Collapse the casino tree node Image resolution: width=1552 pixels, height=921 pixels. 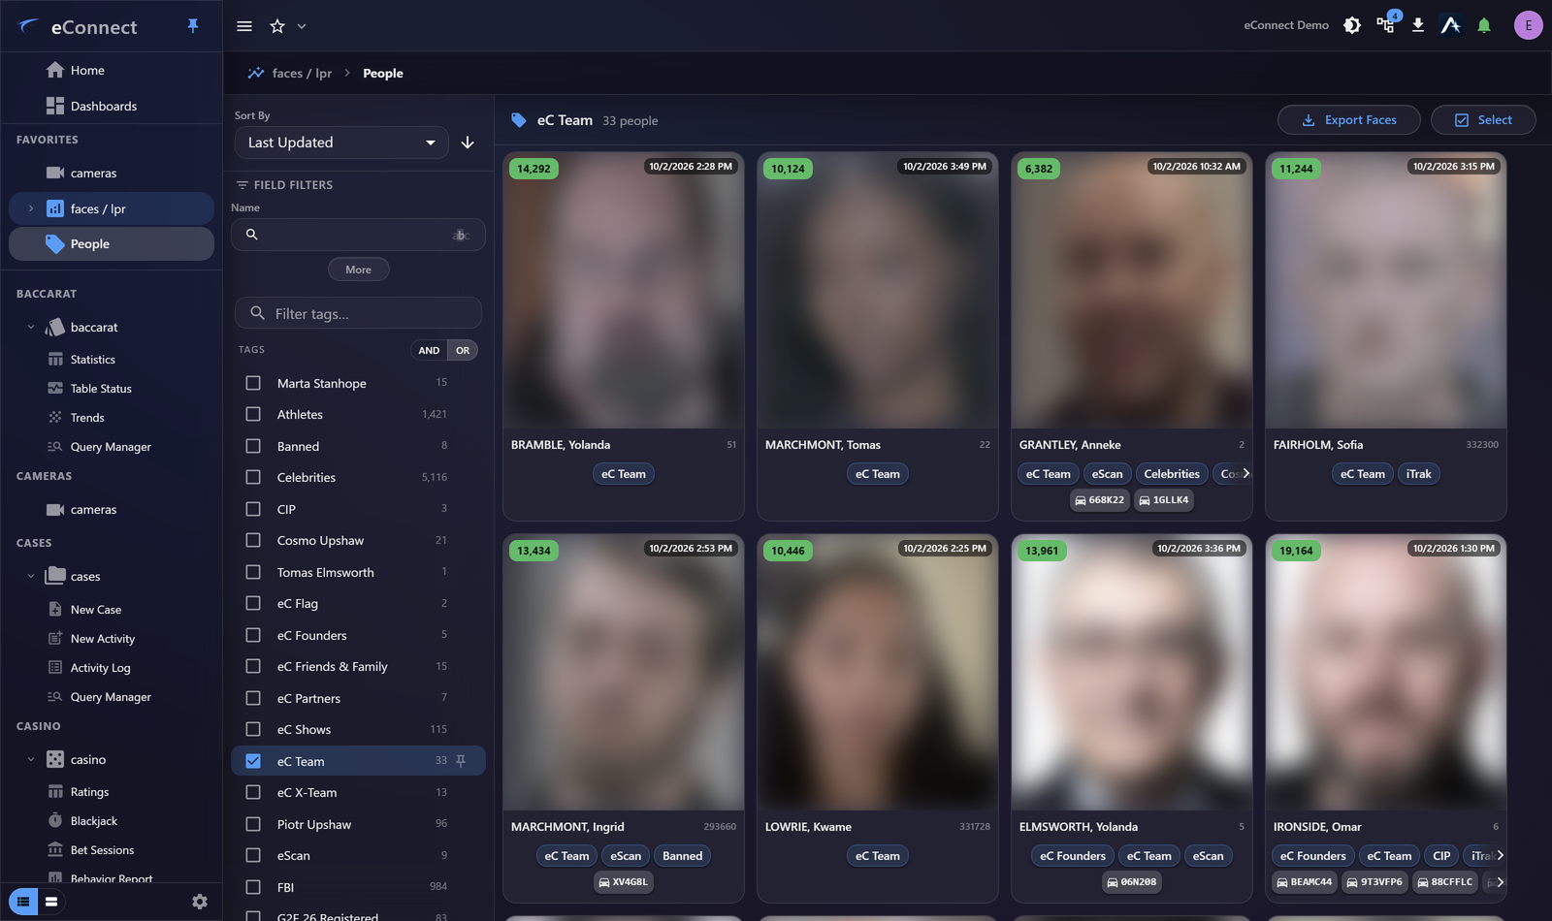click(31, 759)
